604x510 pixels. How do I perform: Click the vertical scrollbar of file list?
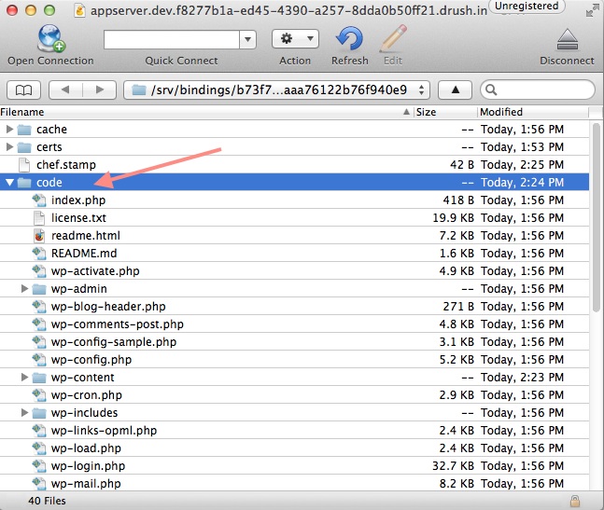point(596,233)
